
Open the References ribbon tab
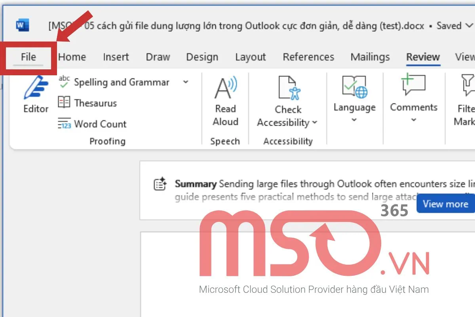coord(308,57)
